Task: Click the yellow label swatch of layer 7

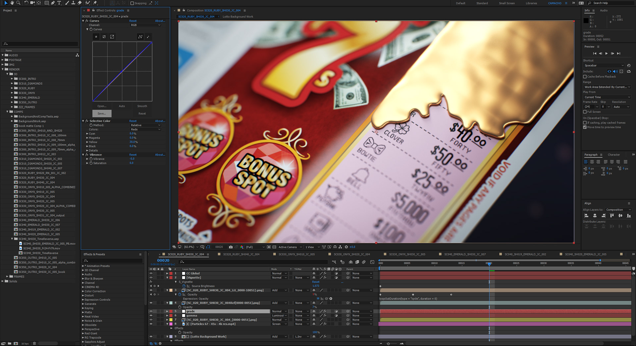Action: click(x=171, y=320)
